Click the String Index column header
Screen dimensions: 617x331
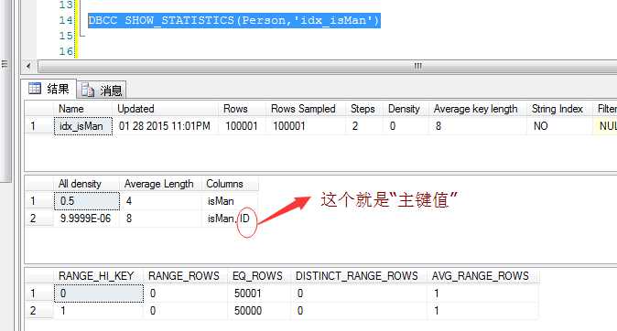(x=559, y=109)
